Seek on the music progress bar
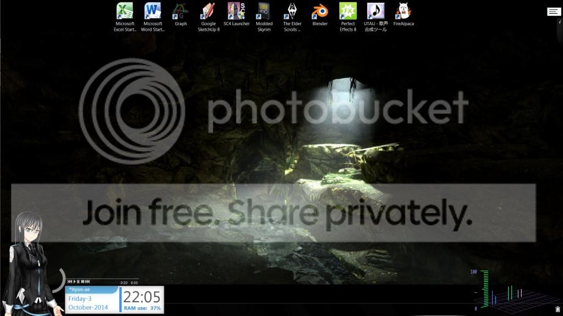The image size is (563, 316). (102, 278)
